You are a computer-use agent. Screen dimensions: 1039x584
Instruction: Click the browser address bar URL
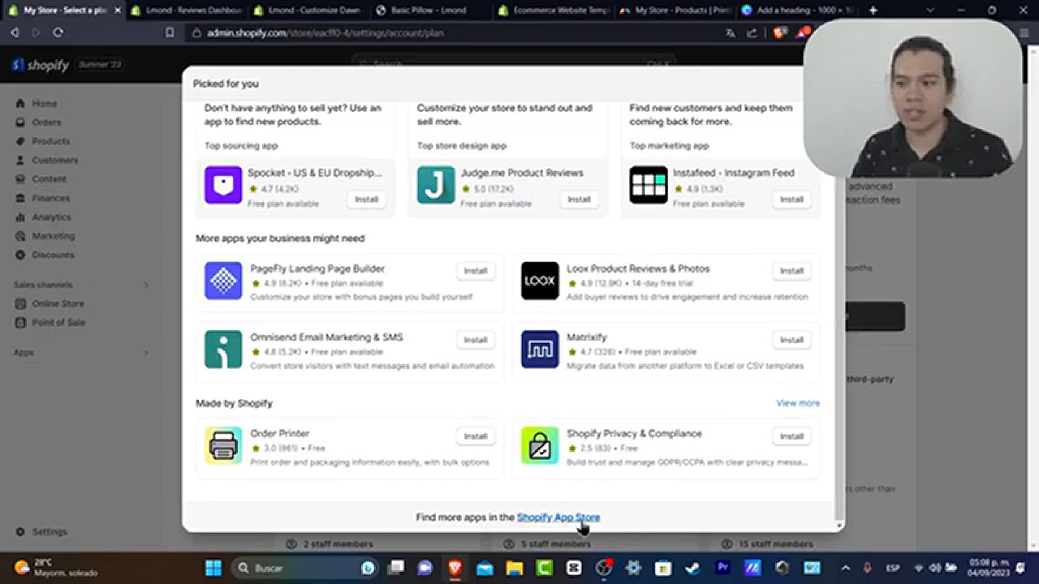pyautogui.click(x=325, y=33)
